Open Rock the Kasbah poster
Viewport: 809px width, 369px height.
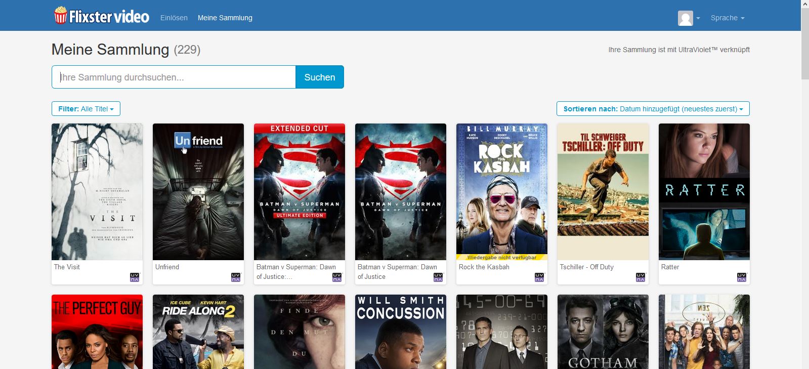point(502,192)
